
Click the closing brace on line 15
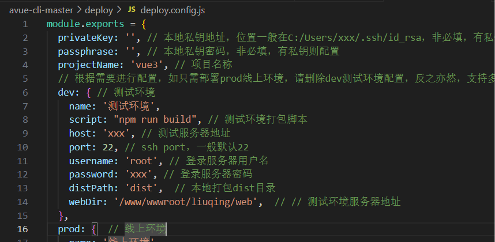(x=61, y=215)
